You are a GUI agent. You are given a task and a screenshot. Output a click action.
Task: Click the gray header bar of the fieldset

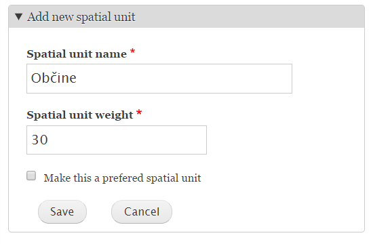[187, 16]
